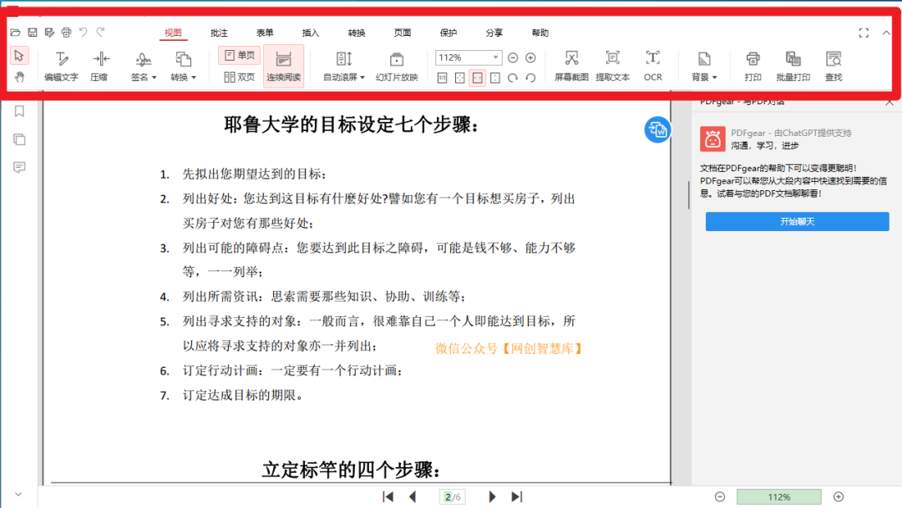Expand the sidebar bottom down chevron
Viewport: 902px width, 508px height.
(x=18, y=494)
